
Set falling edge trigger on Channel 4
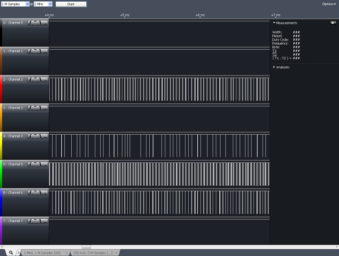(40, 136)
